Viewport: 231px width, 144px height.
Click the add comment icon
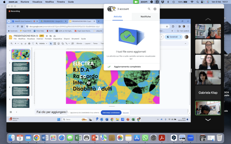(x=72, y=43)
